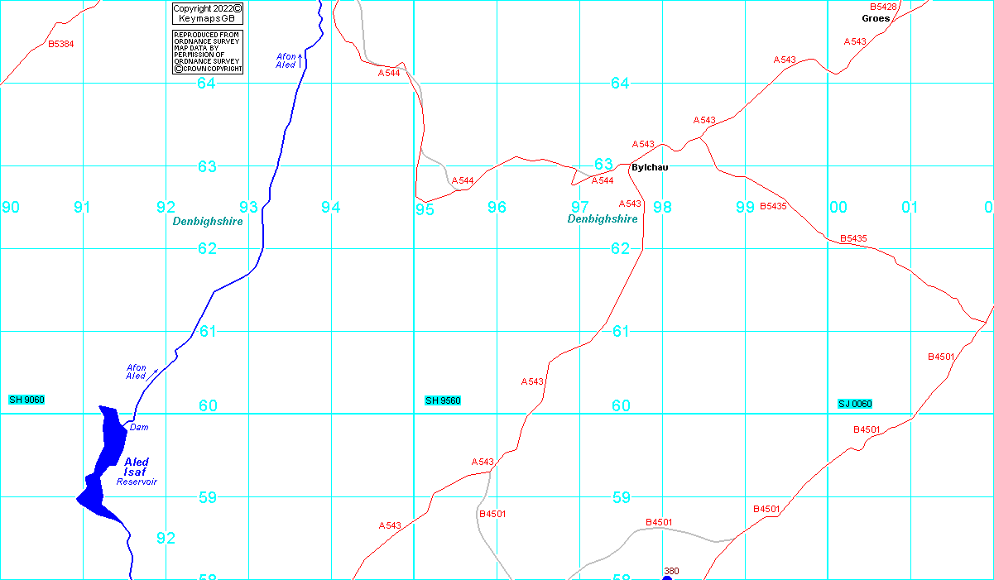The width and height of the screenshot is (994, 580).
Task: Click the Groes place name
Action: pyautogui.click(x=876, y=18)
